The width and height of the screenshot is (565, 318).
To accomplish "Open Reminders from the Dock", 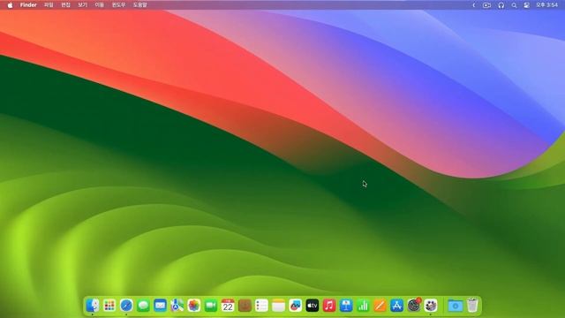I will click(x=261, y=306).
